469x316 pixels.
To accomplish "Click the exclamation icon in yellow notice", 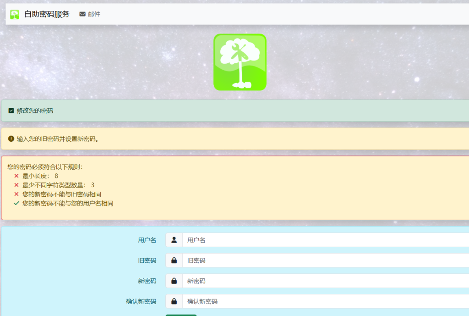I will tap(11, 139).
